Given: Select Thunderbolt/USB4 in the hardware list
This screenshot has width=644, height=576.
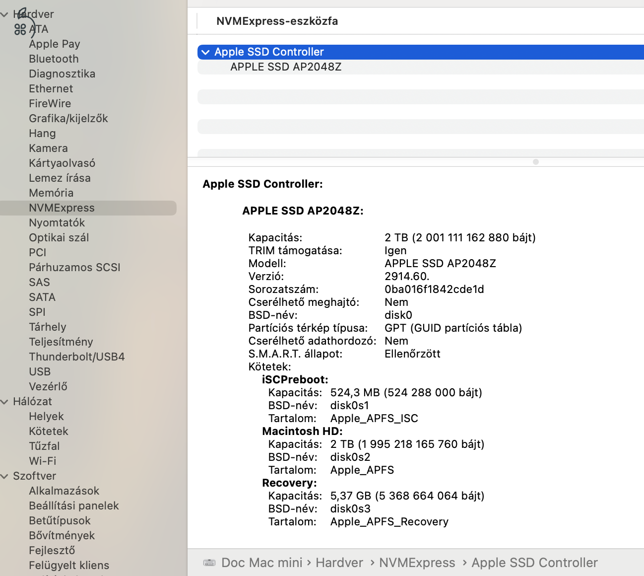Looking at the screenshot, I should click(76, 357).
